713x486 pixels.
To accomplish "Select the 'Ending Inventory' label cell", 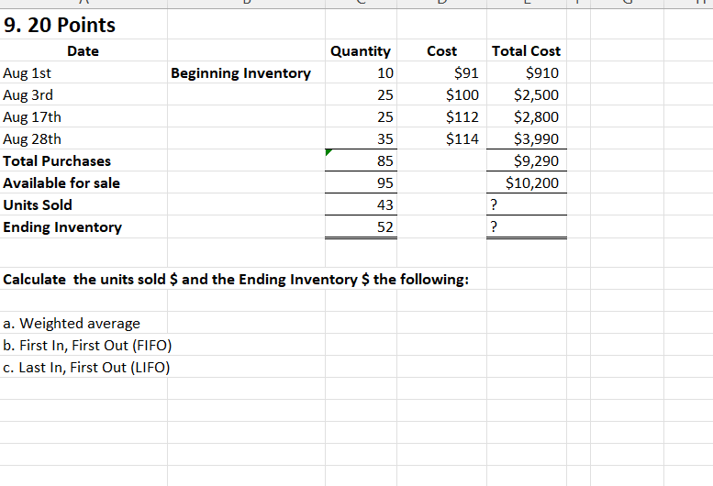I will (84, 226).
